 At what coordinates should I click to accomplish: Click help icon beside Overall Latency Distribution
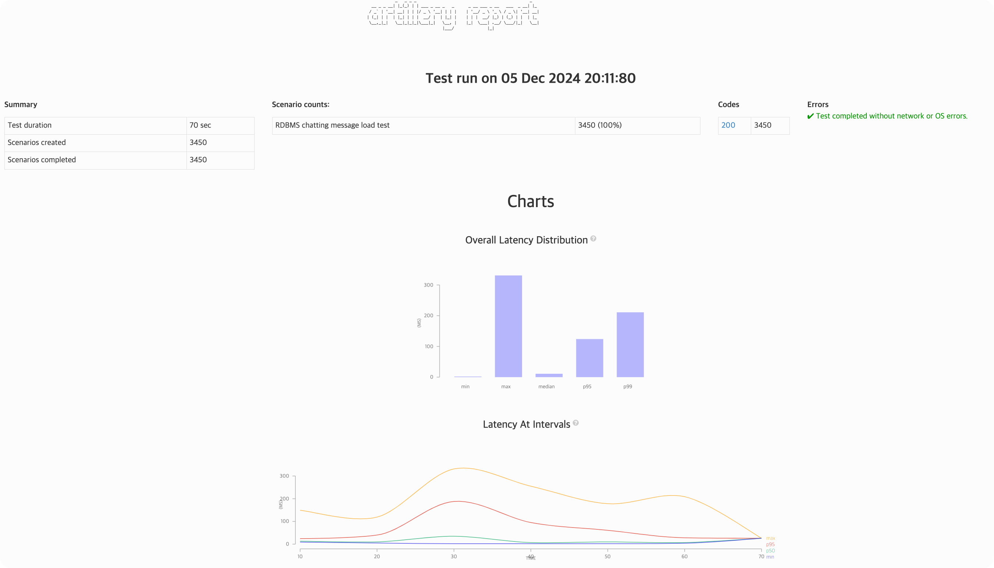[593, 239]
